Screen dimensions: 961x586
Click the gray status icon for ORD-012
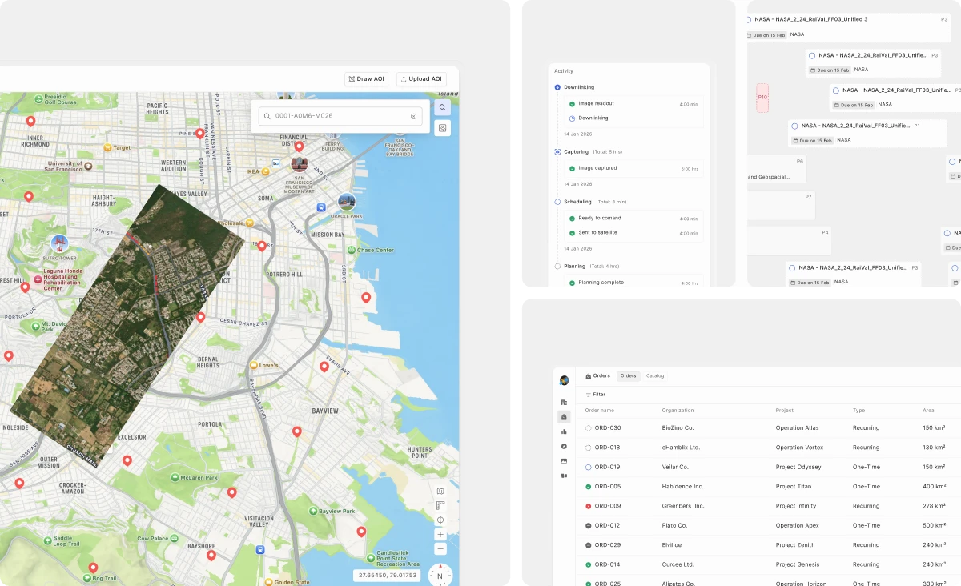tap(589, 525)
